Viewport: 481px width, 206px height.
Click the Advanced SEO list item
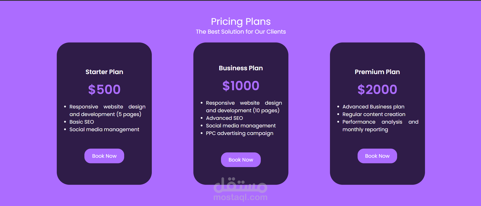point(224,118)
